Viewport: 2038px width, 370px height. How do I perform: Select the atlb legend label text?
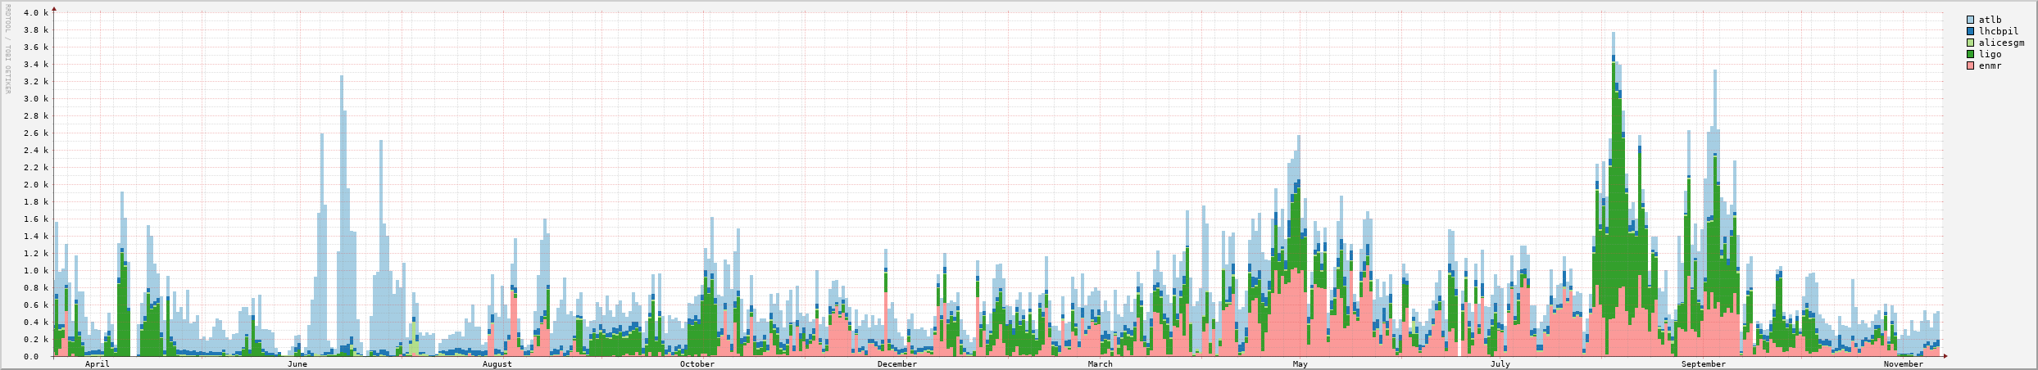point(1990,20)
